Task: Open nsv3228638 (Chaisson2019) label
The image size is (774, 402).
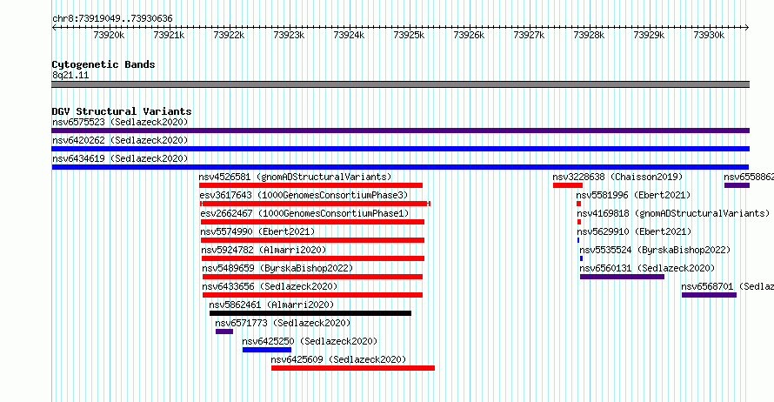Action: 617,177
